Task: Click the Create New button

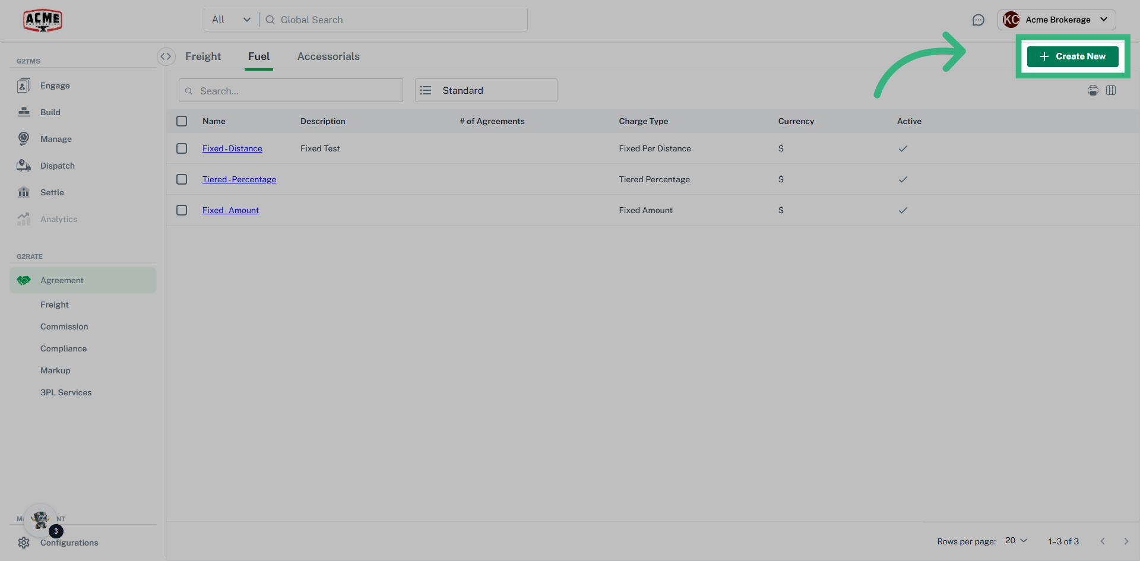Action: click(x=1073, y=56)
